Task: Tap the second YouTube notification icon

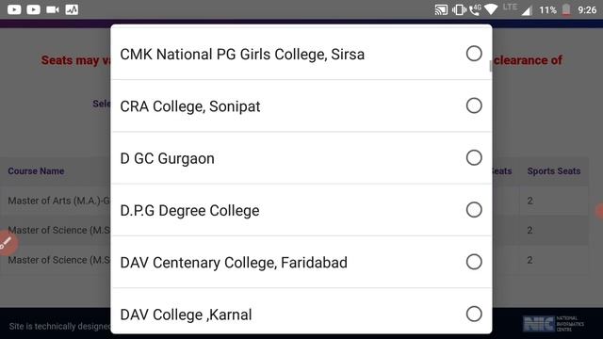Action: coord(34,9)
